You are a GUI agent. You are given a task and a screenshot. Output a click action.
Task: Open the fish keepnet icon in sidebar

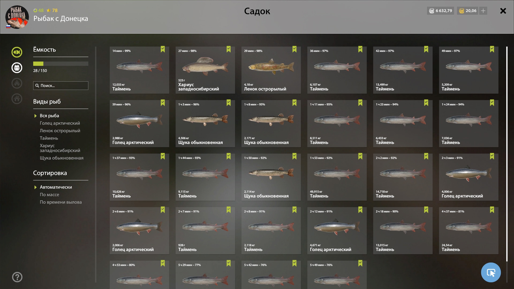[17, 52]
